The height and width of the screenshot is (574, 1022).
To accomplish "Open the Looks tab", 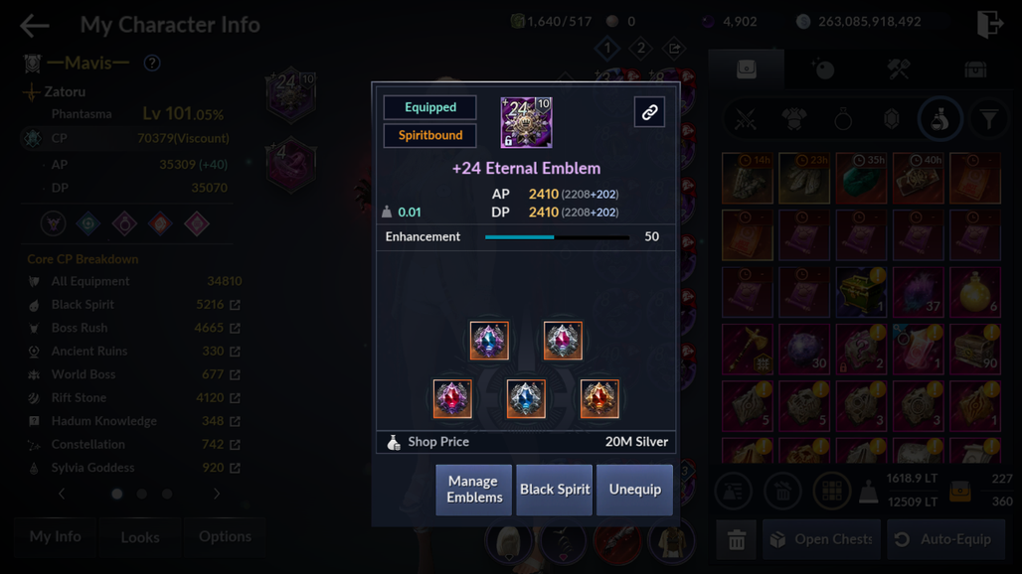I will [x=140, y=537].
